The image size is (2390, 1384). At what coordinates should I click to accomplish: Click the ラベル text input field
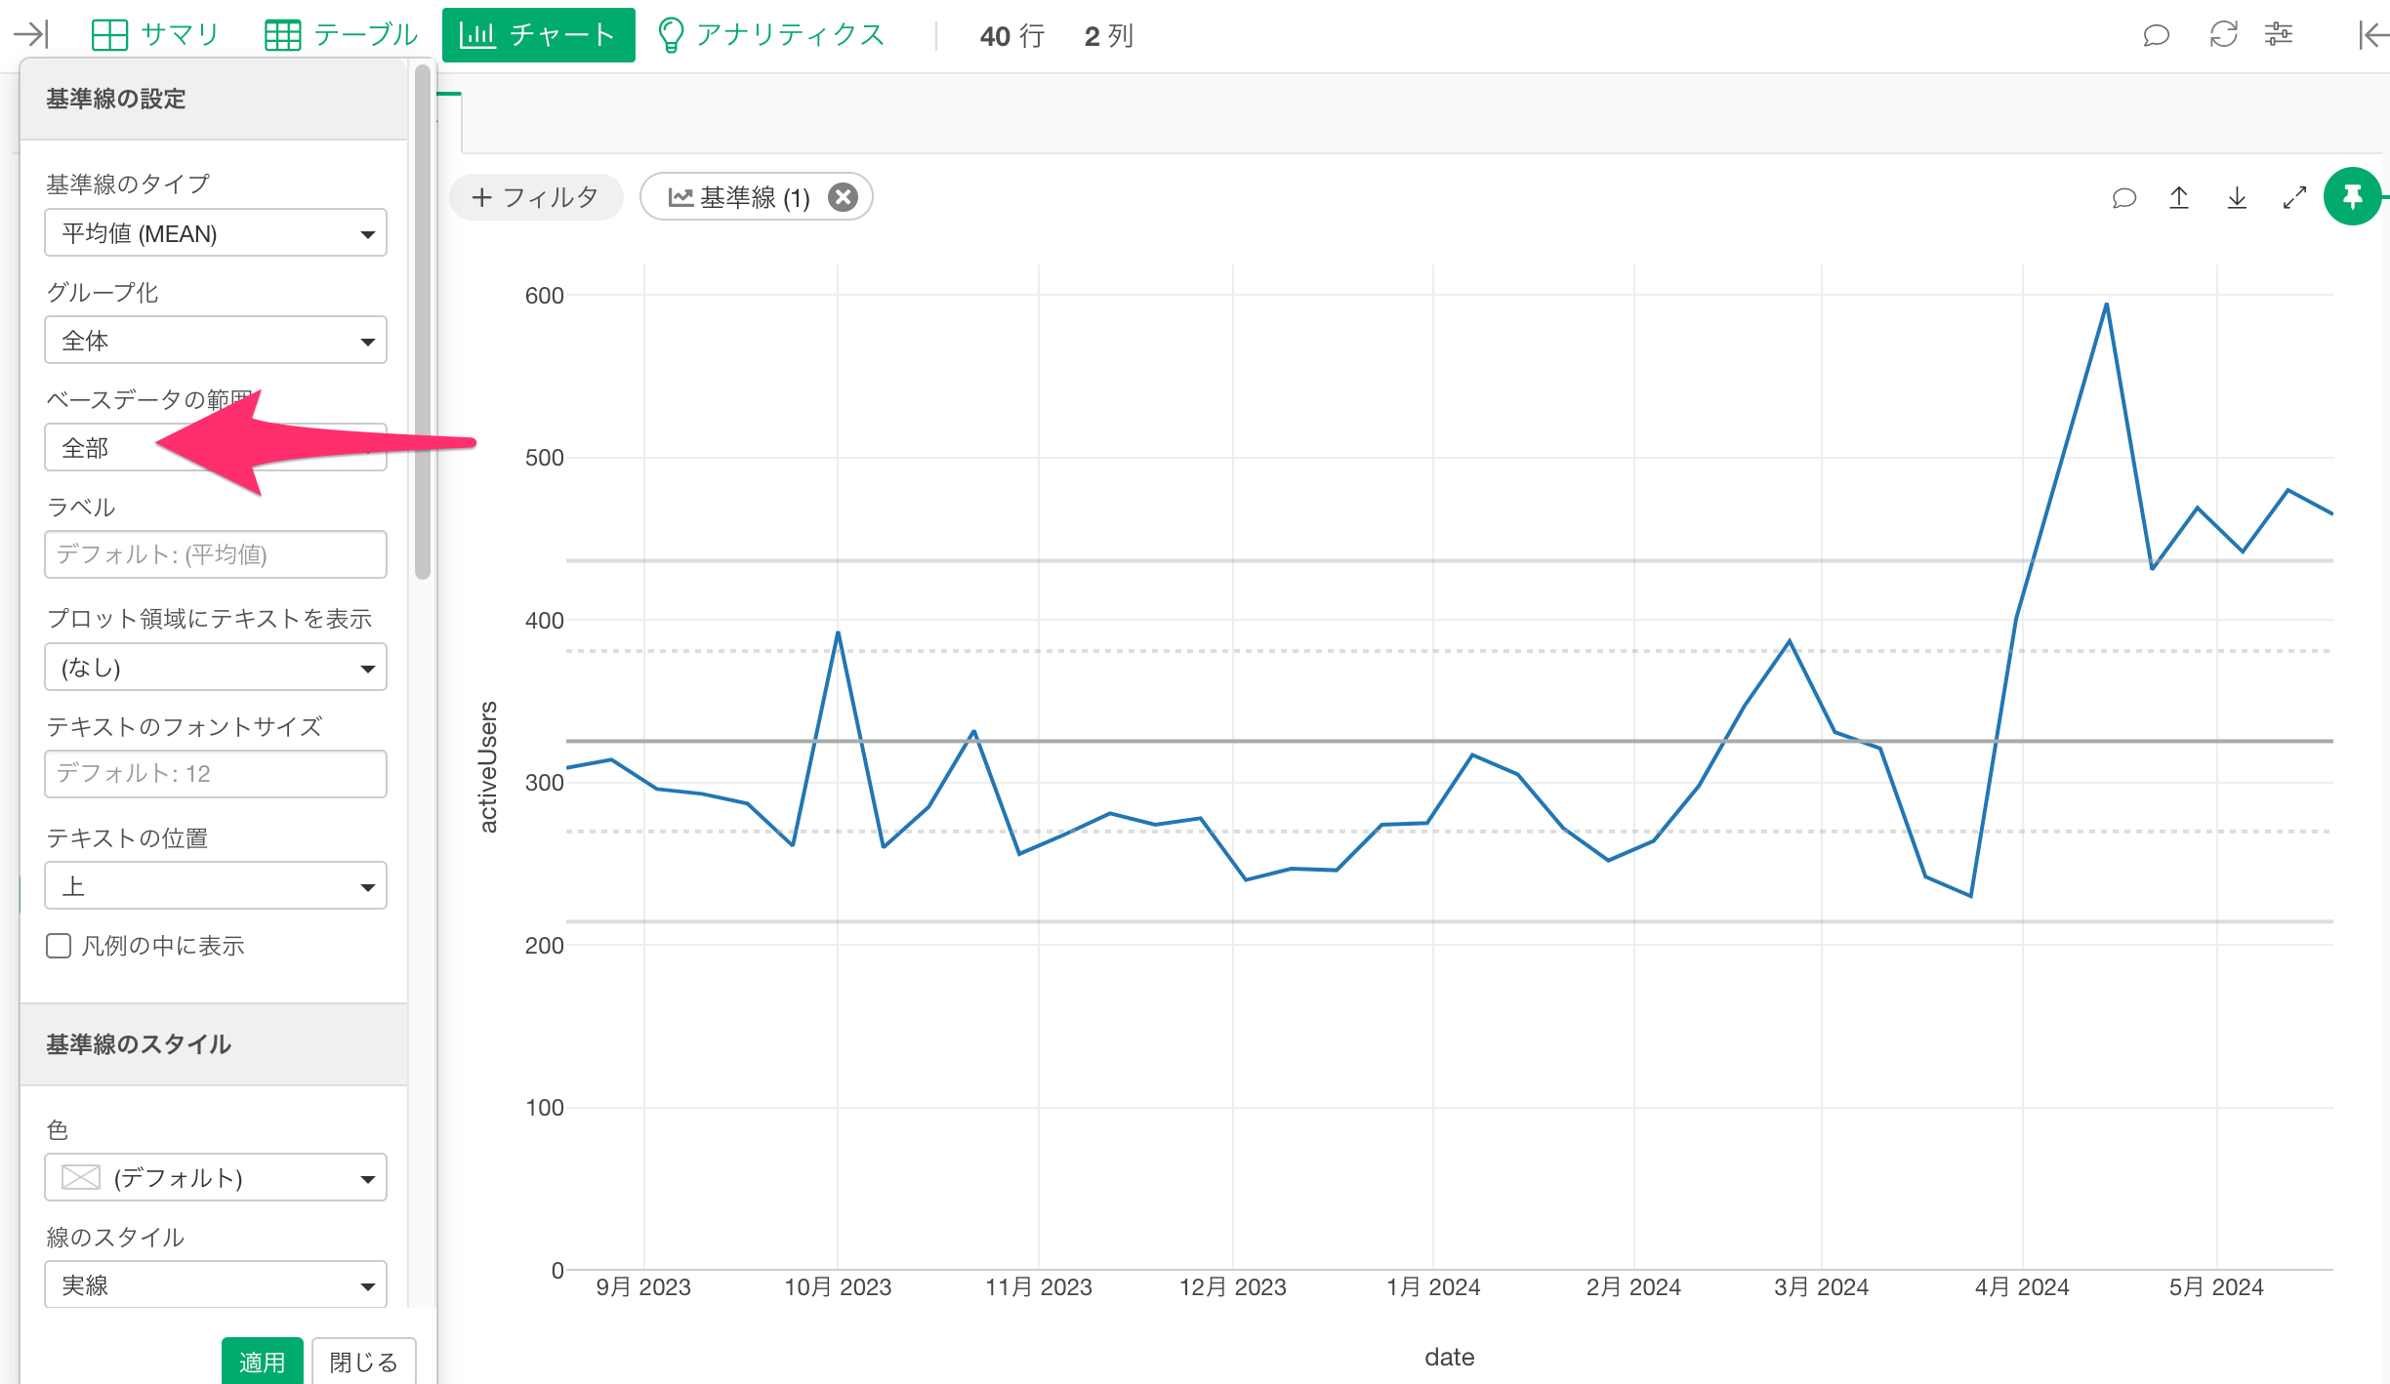pos(216,554)
